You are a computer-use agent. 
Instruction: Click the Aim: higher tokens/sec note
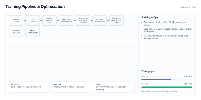coord(159,91)
